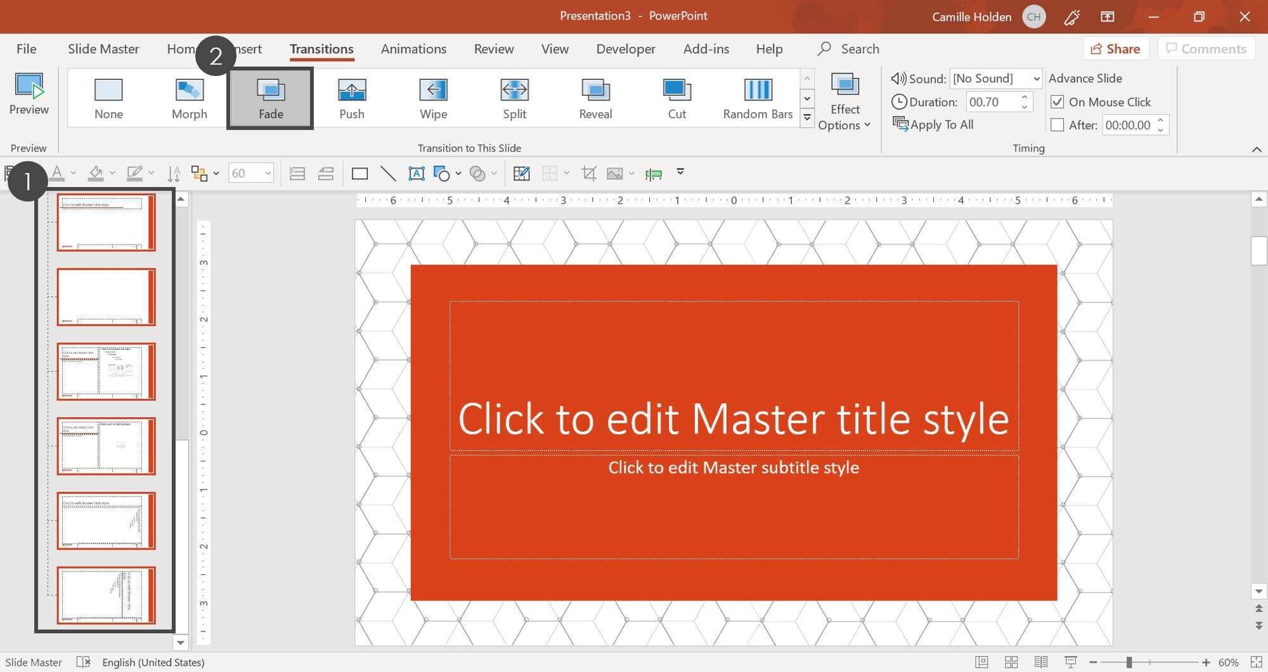Screen dimensions: 1268x672
Task: Select the None transition
Action: (x=108, y=98)
